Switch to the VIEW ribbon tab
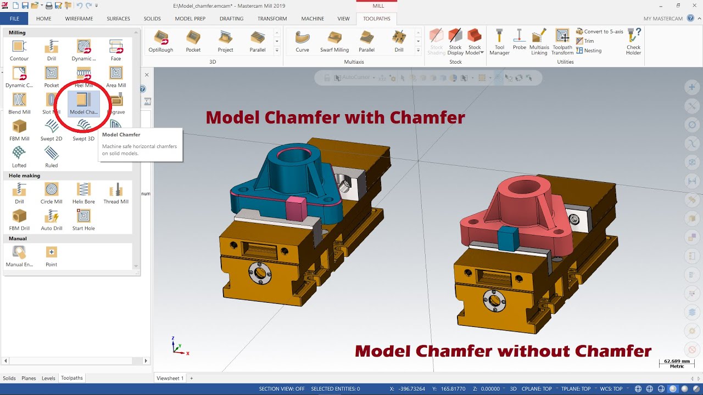This screenshot has width=703, height=395. [343, 19]
